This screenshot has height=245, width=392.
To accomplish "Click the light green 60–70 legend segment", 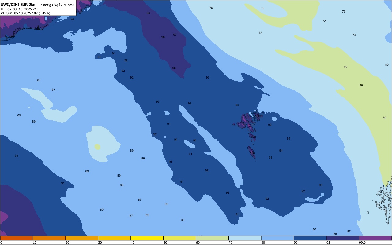I will point(212,238).
